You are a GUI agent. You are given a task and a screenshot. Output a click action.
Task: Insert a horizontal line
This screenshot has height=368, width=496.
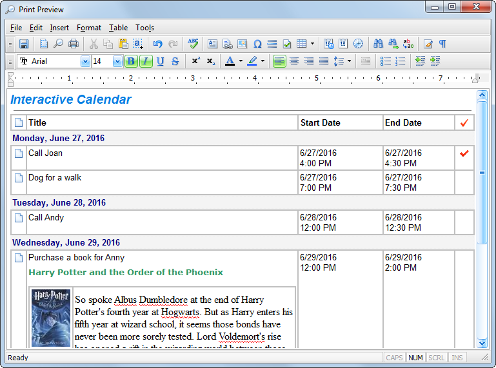[x=272, y=44]
